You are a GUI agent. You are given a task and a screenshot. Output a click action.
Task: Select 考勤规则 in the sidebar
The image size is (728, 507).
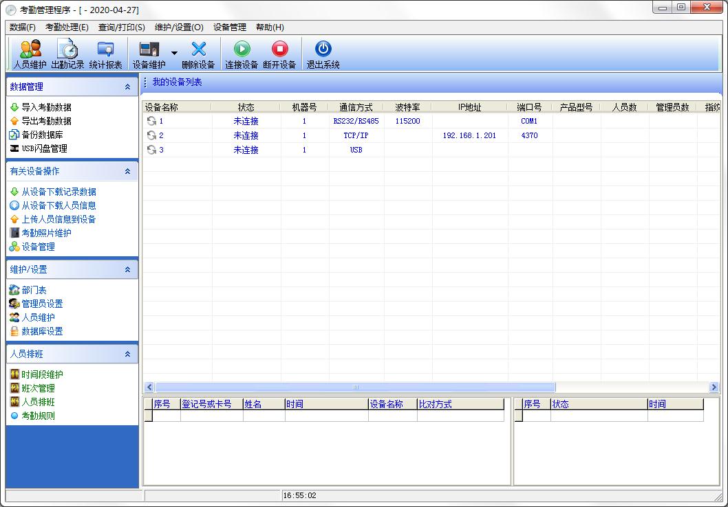[x=38, y=416]
